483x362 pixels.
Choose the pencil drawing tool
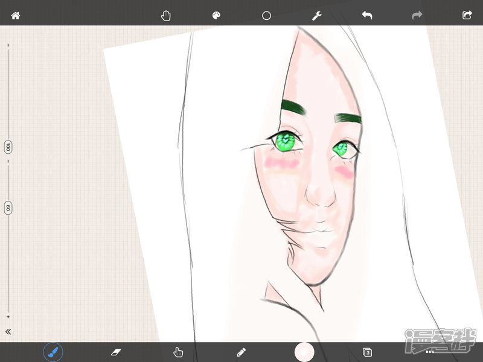point(241,352)
